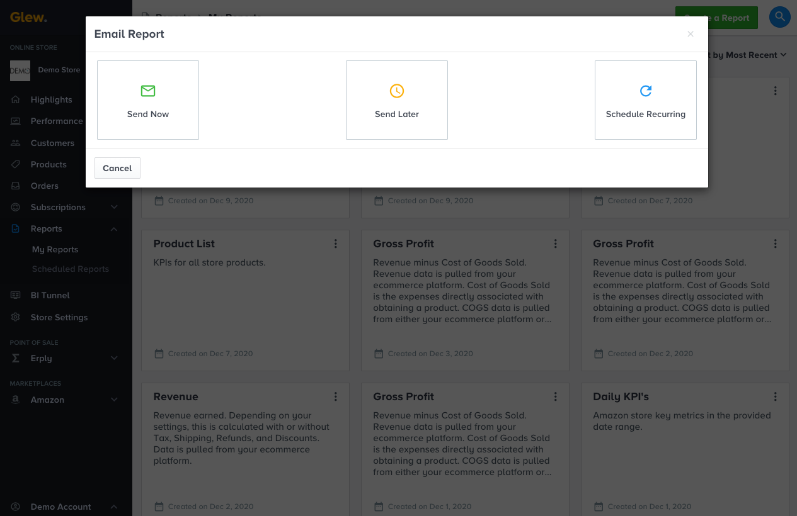
Task: Open Performance in the sidebar
Action: click(x=57, y=121)
